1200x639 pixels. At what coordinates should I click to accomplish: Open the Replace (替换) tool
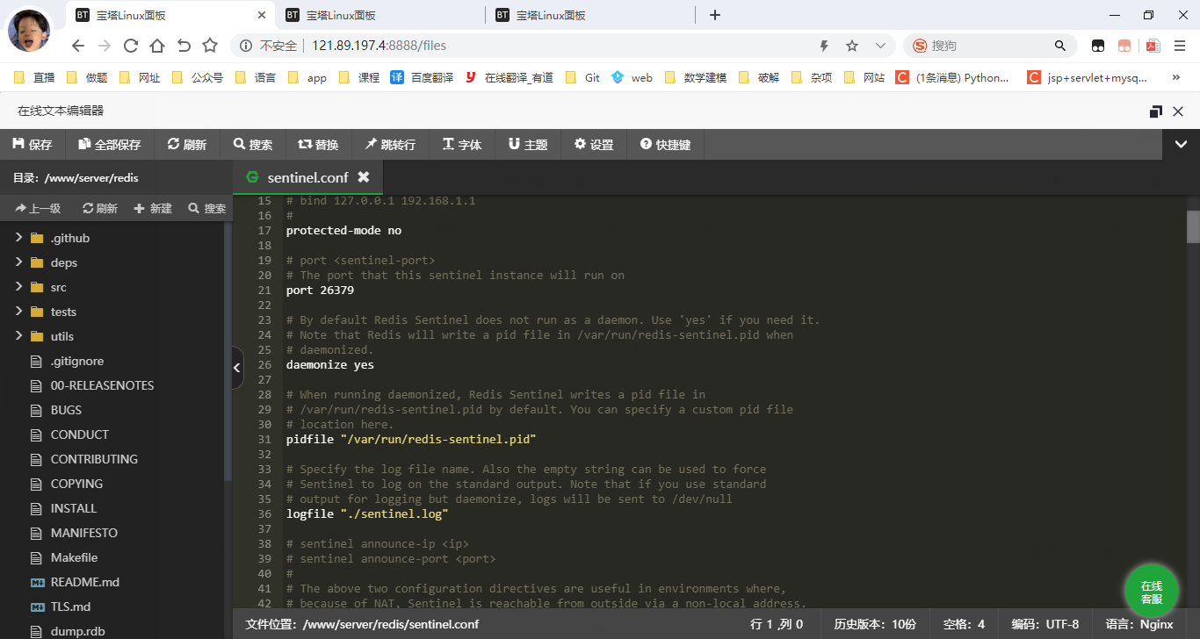pos(318,145)
